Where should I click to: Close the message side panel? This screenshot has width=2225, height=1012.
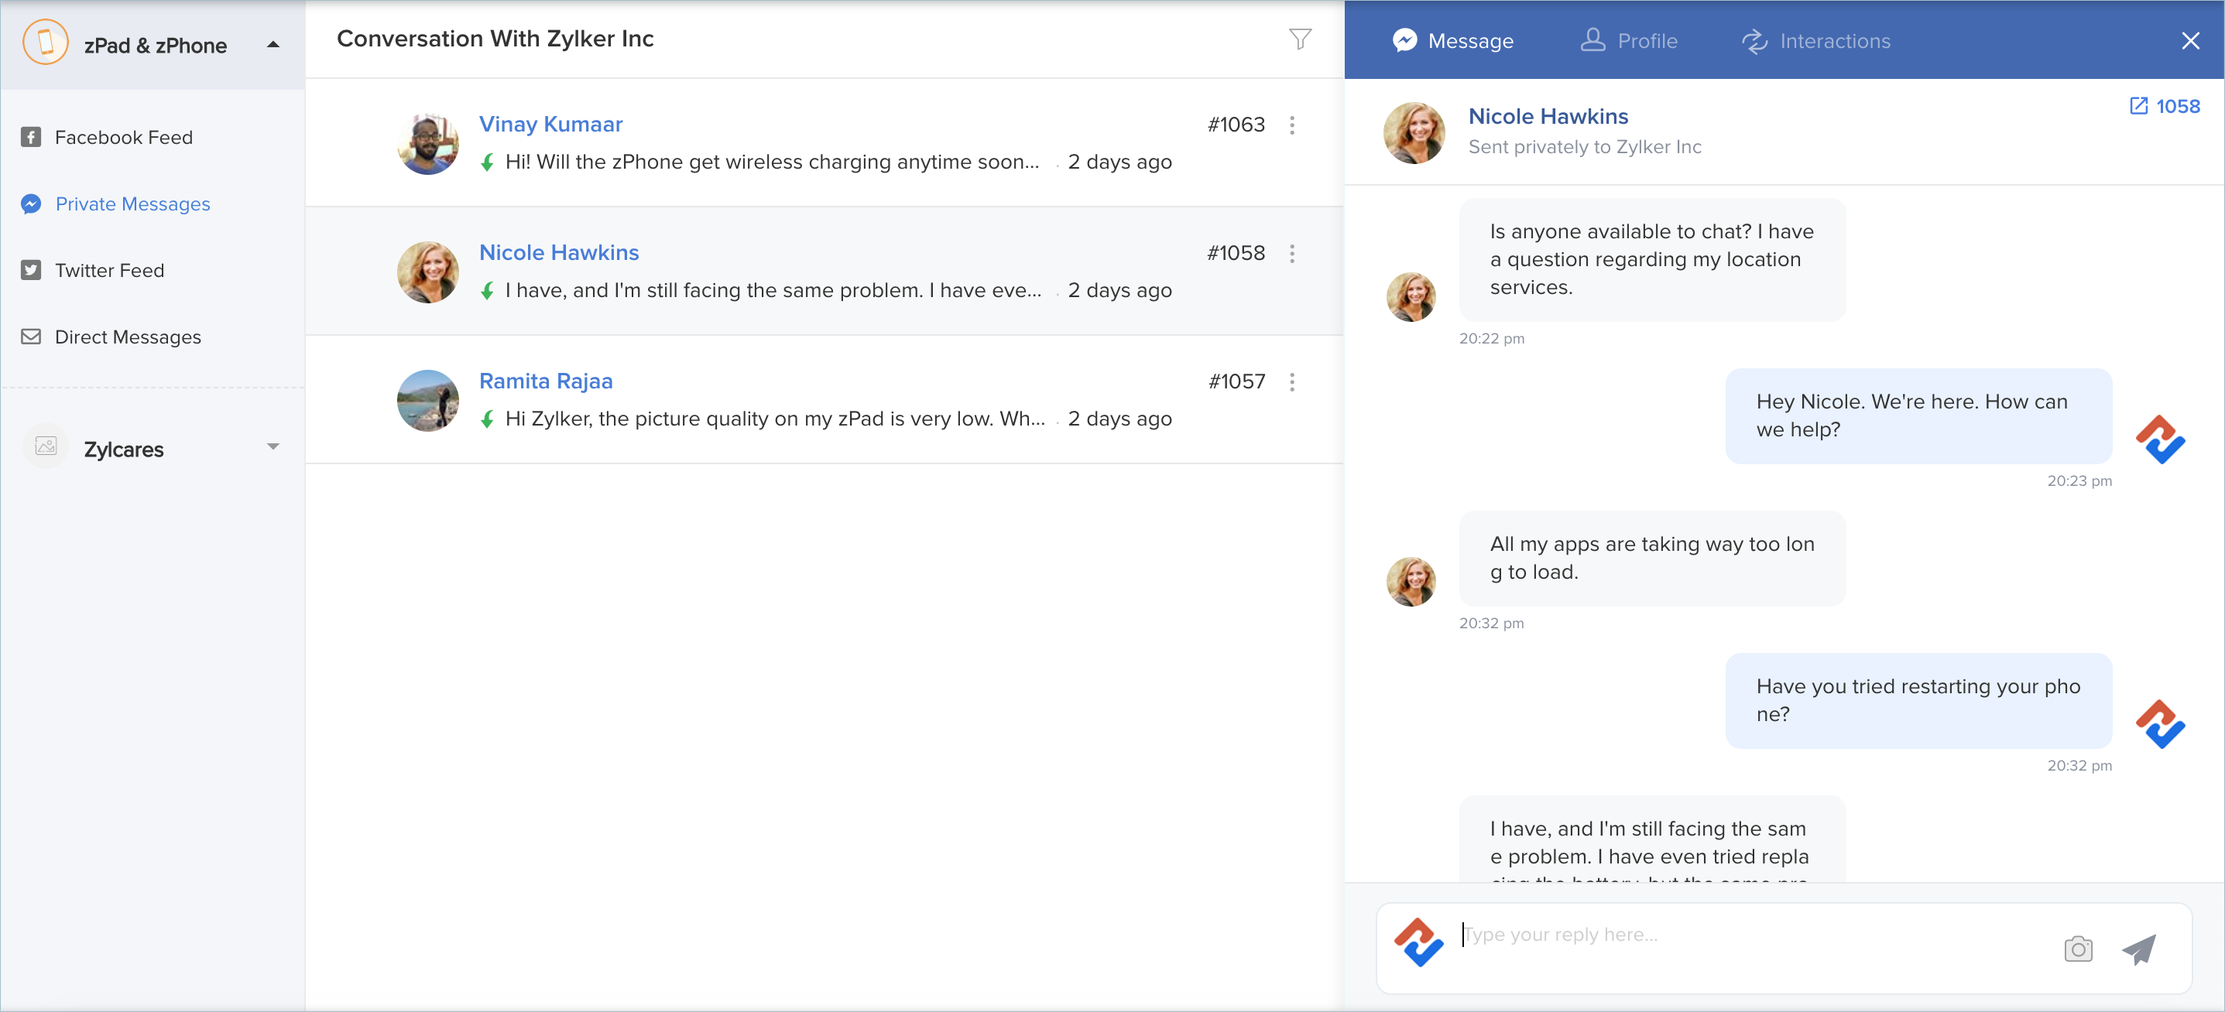point(2189,40)
